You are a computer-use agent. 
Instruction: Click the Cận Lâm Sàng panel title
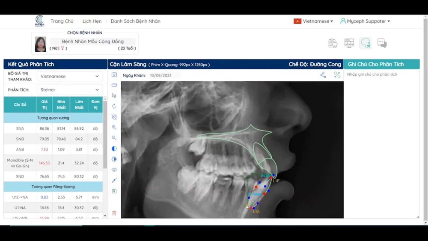(128, 64)
